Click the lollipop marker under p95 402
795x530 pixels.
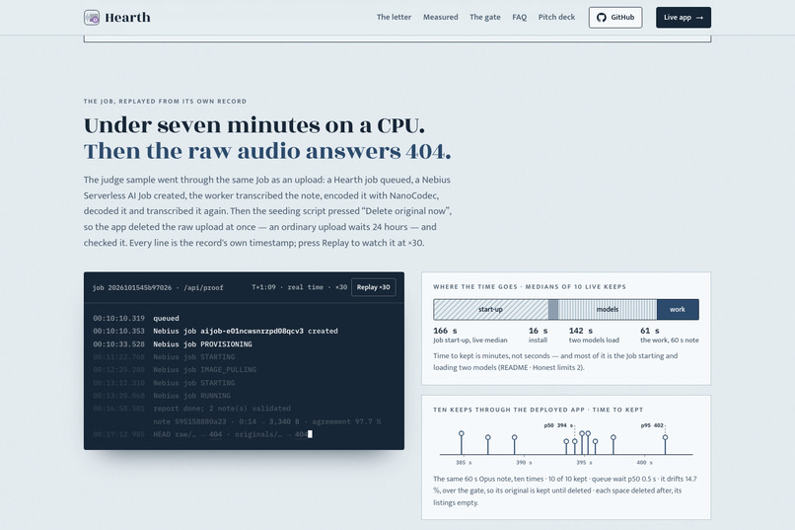(x=665, y=437)
